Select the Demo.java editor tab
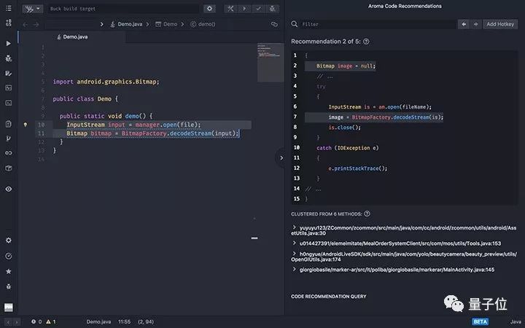The image size is (525, 328). pyautogui.click(x=74, y=36)
